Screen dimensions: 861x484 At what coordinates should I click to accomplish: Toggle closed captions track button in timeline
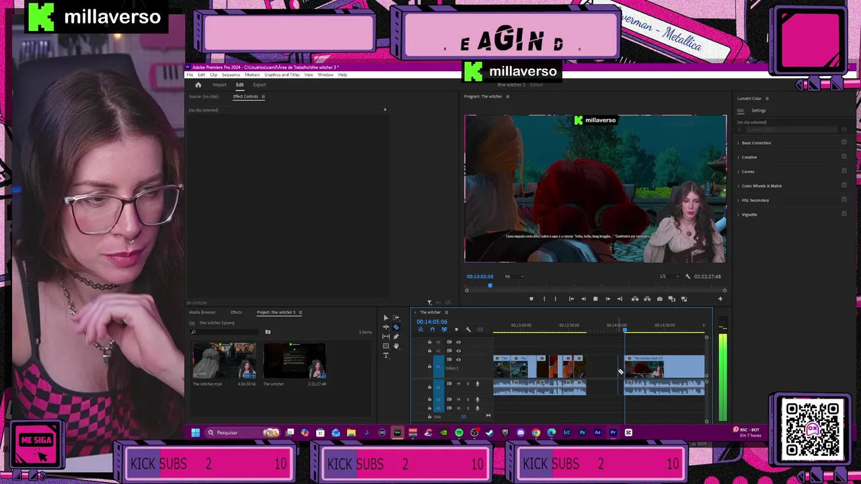pos(480,329)
